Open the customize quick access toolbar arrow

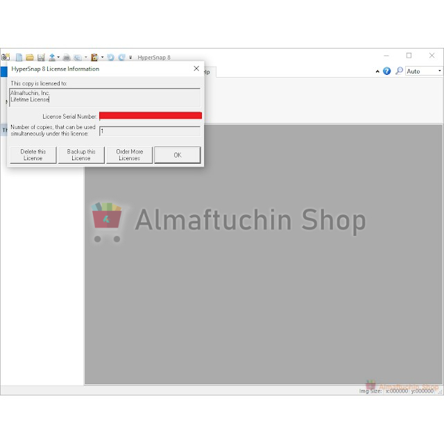click(x=130, y=58)
